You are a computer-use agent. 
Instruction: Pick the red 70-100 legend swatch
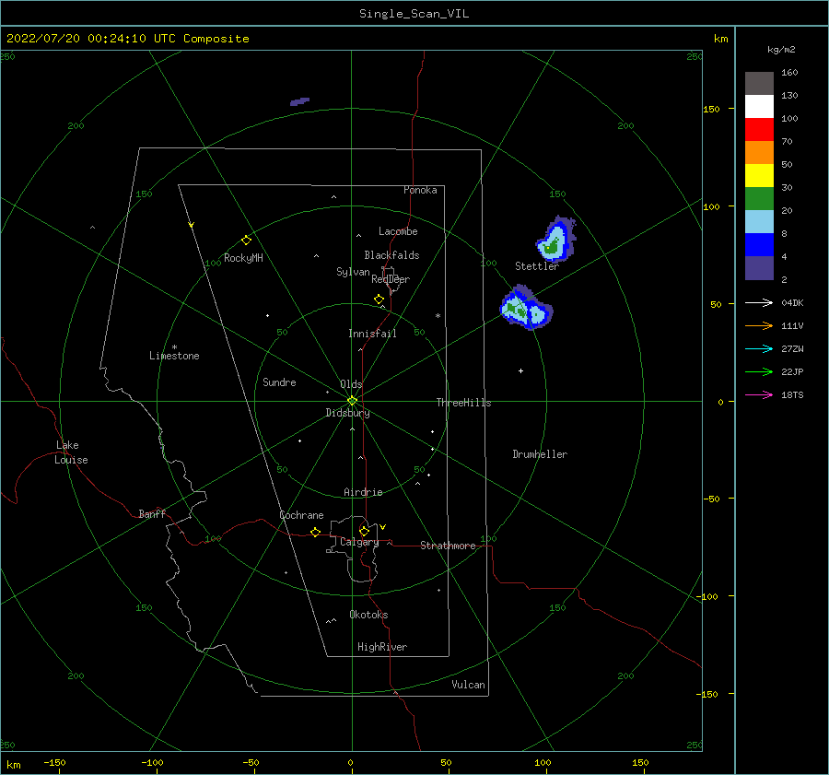point(759,130)
